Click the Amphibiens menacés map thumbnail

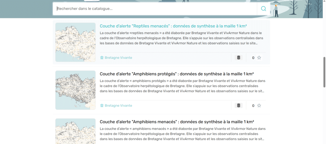point(75,131)
